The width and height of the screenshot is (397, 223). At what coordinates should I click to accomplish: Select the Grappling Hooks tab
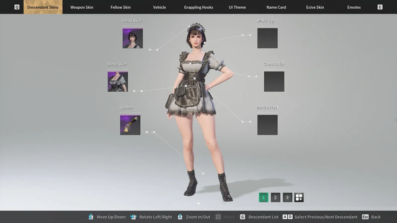click(x=198, y=7)
